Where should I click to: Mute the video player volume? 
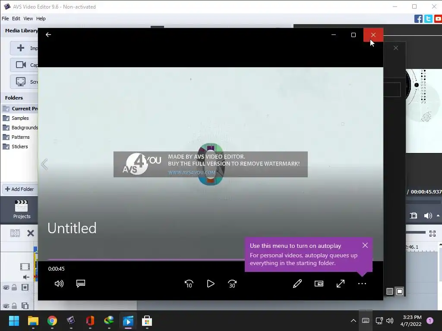click(59, 284)
